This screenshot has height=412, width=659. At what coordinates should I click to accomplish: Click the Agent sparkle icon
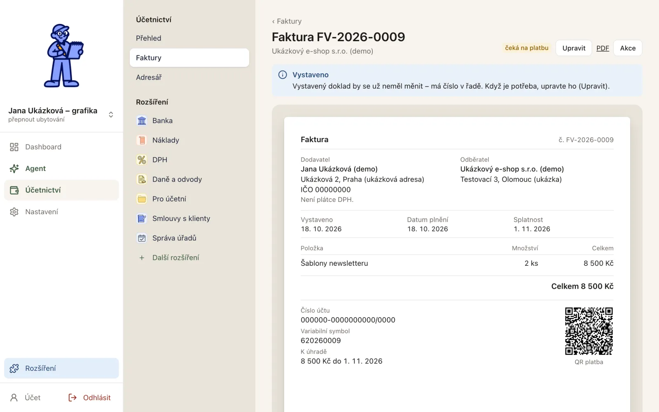[x=14, y=169]
